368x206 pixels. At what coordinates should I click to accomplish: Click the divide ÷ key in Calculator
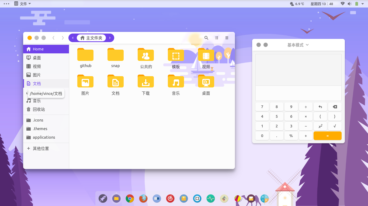point(306,107)
